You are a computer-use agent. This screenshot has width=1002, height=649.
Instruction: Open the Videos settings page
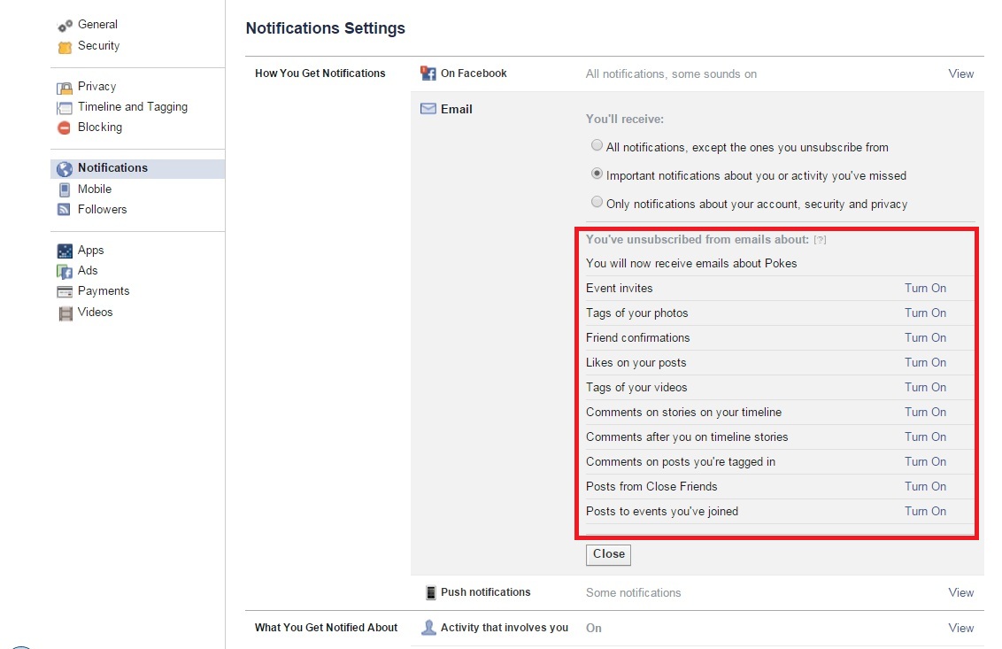[x=95, y=313]
